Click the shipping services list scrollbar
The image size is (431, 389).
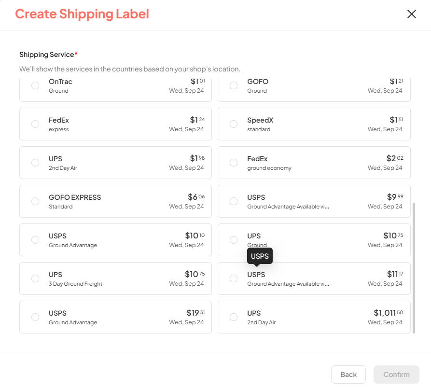(x=414, y=267)
